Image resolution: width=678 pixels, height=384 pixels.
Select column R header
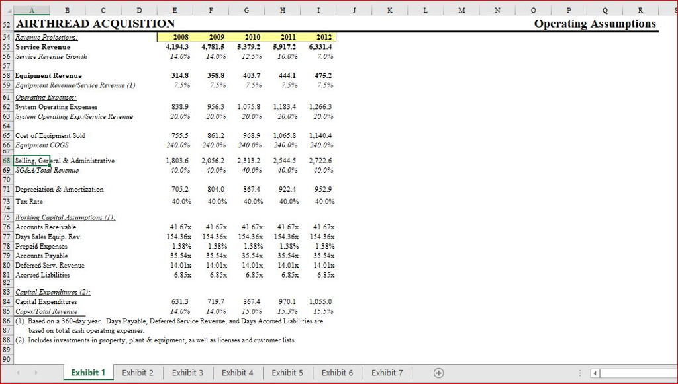pos(640,11)
